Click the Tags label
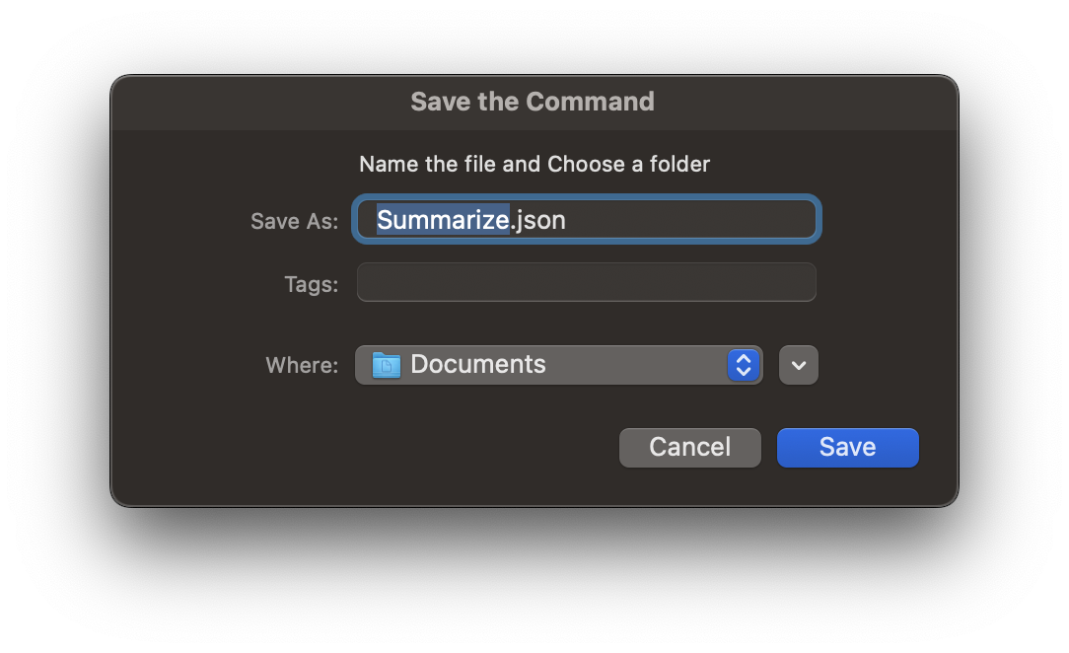Viewport: 1069px width, 653px height. (x=312, y=283)
